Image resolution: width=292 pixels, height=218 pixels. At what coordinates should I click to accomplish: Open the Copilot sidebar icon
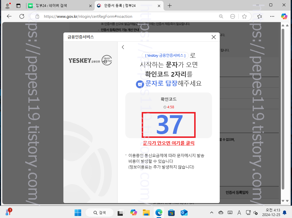[284, 16]
